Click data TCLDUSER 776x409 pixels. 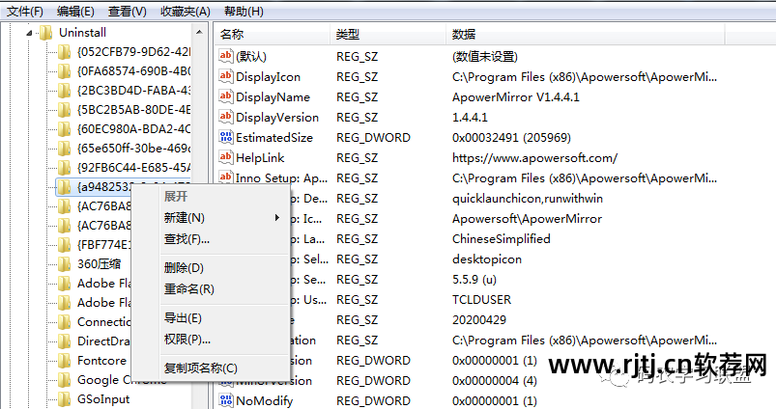[481, 300]
